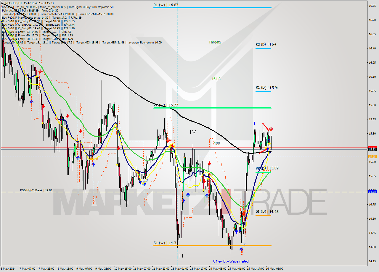Click the '15 May 17:00' time label
The height and width of the screenshot is (272, 379).
(255, 269)
